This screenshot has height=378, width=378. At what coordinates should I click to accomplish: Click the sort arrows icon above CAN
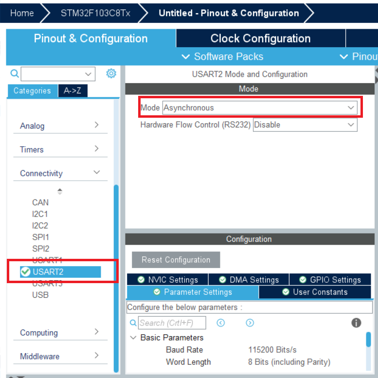pos(60,191)
